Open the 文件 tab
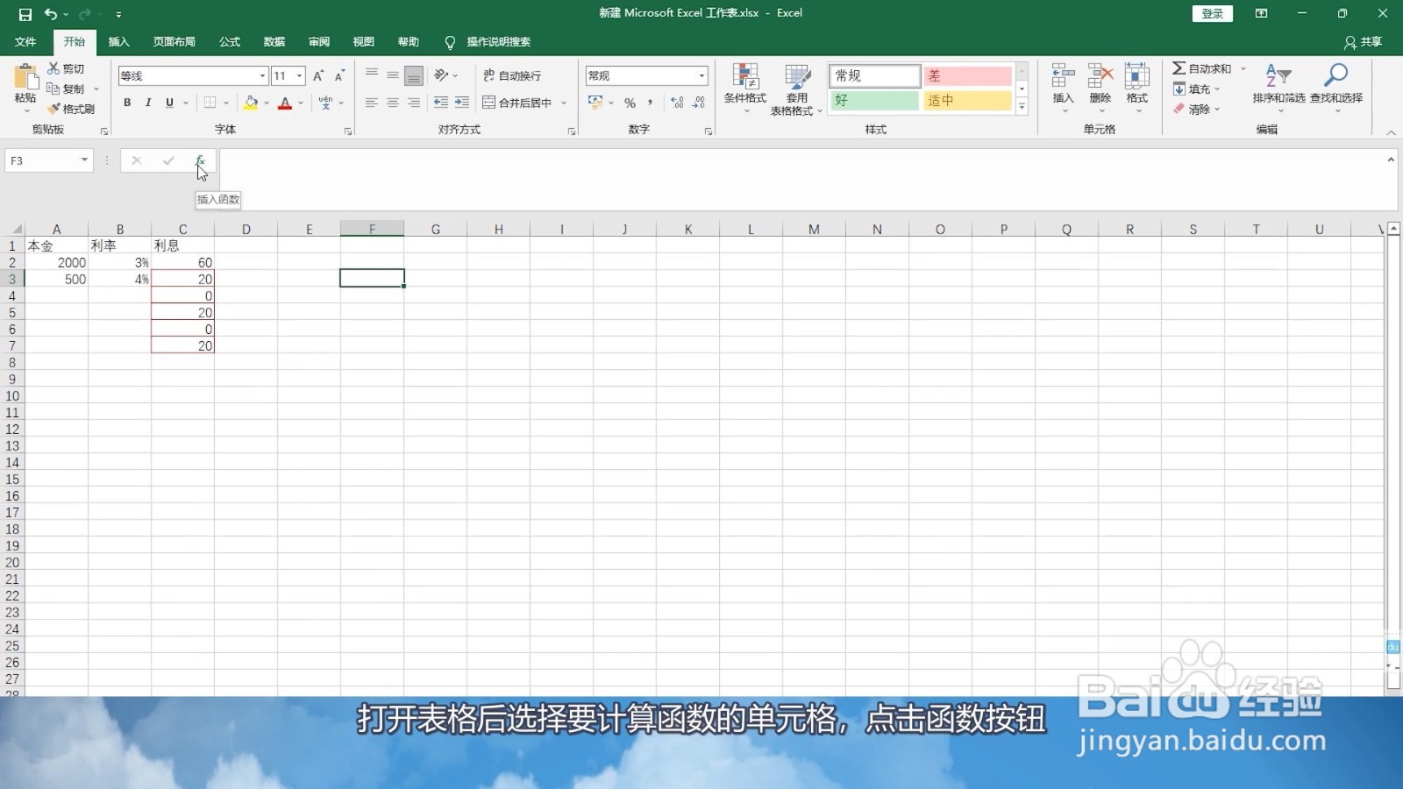The image size is (1403, 789). click(x=25, y=42)
